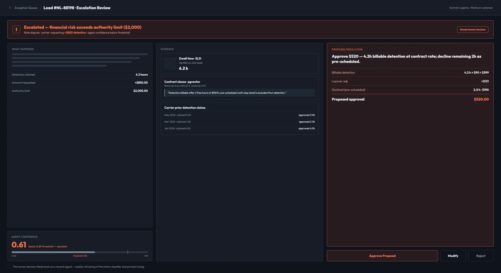Click the Layover adj. +$121 value
This screenshot has width=501, height=273.
click(x=485, y=81)
